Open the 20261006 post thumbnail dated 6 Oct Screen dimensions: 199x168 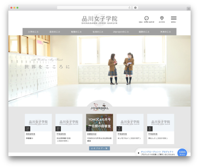click(161, 123)
